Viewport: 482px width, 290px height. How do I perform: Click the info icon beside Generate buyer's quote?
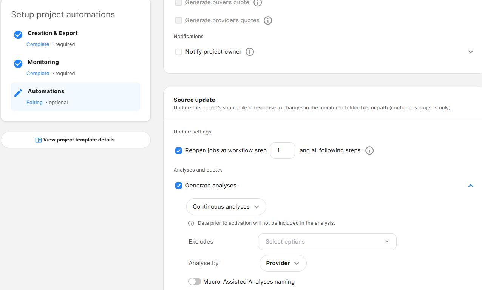[258, 3]
